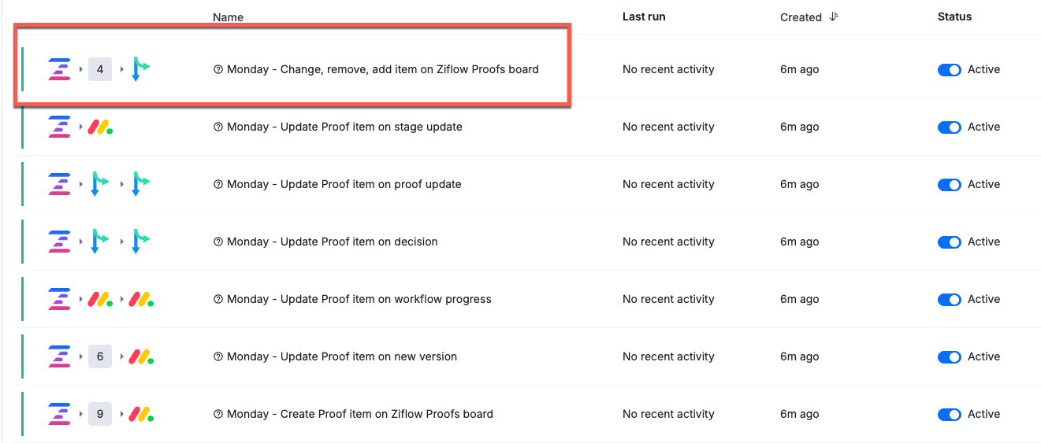Click the Monday icon in the stage update row
1041x443 pixels.
[100, 127]
